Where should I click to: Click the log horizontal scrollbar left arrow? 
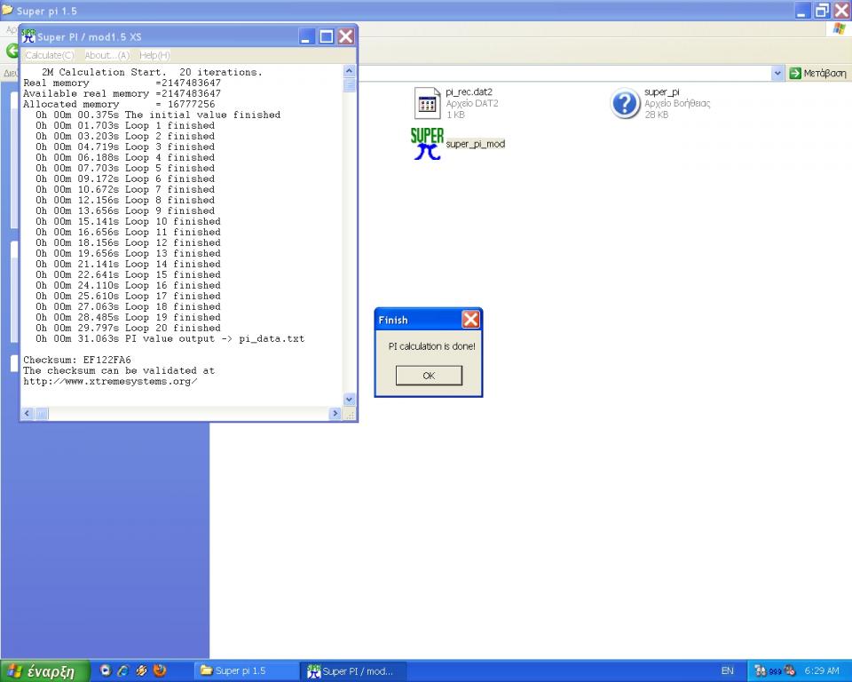point(28,413)
